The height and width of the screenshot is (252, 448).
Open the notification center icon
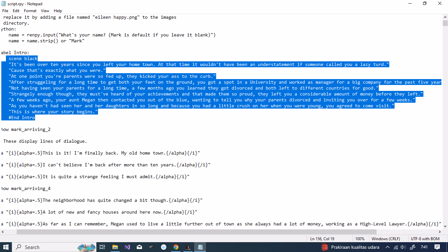[x=437, y=247]
